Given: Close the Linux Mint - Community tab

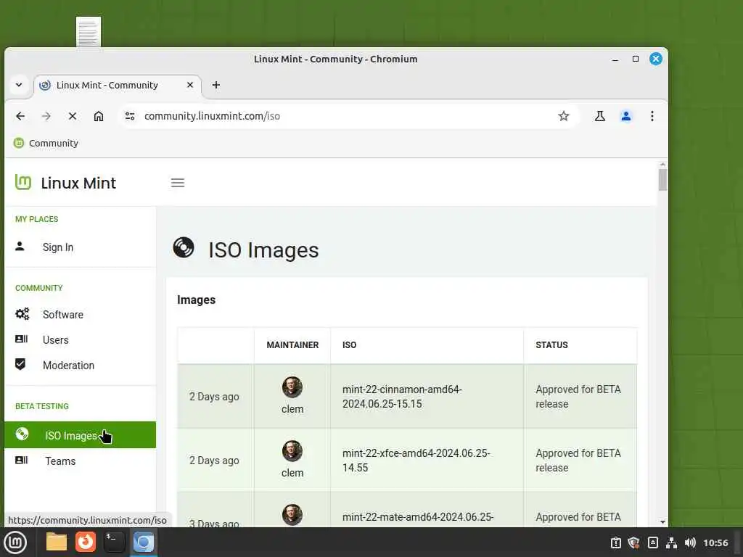Looking at the screenshot, I should click(x=190, y=85).
